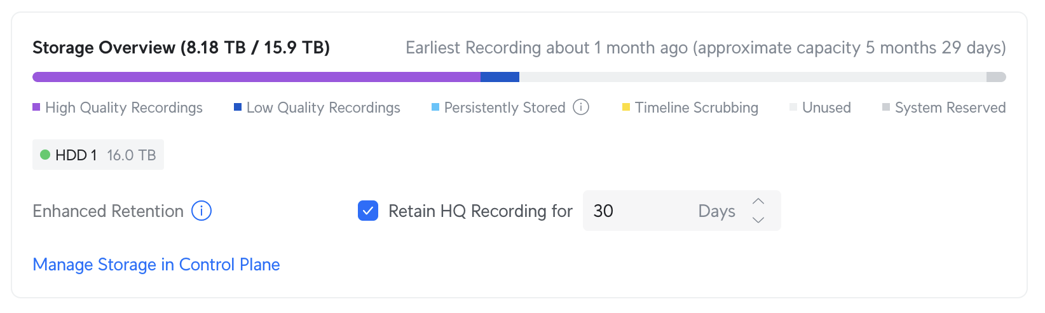Increase retention days with the up arrow
This screenshot has width=1045, height=313.
[x=758, y=201]
